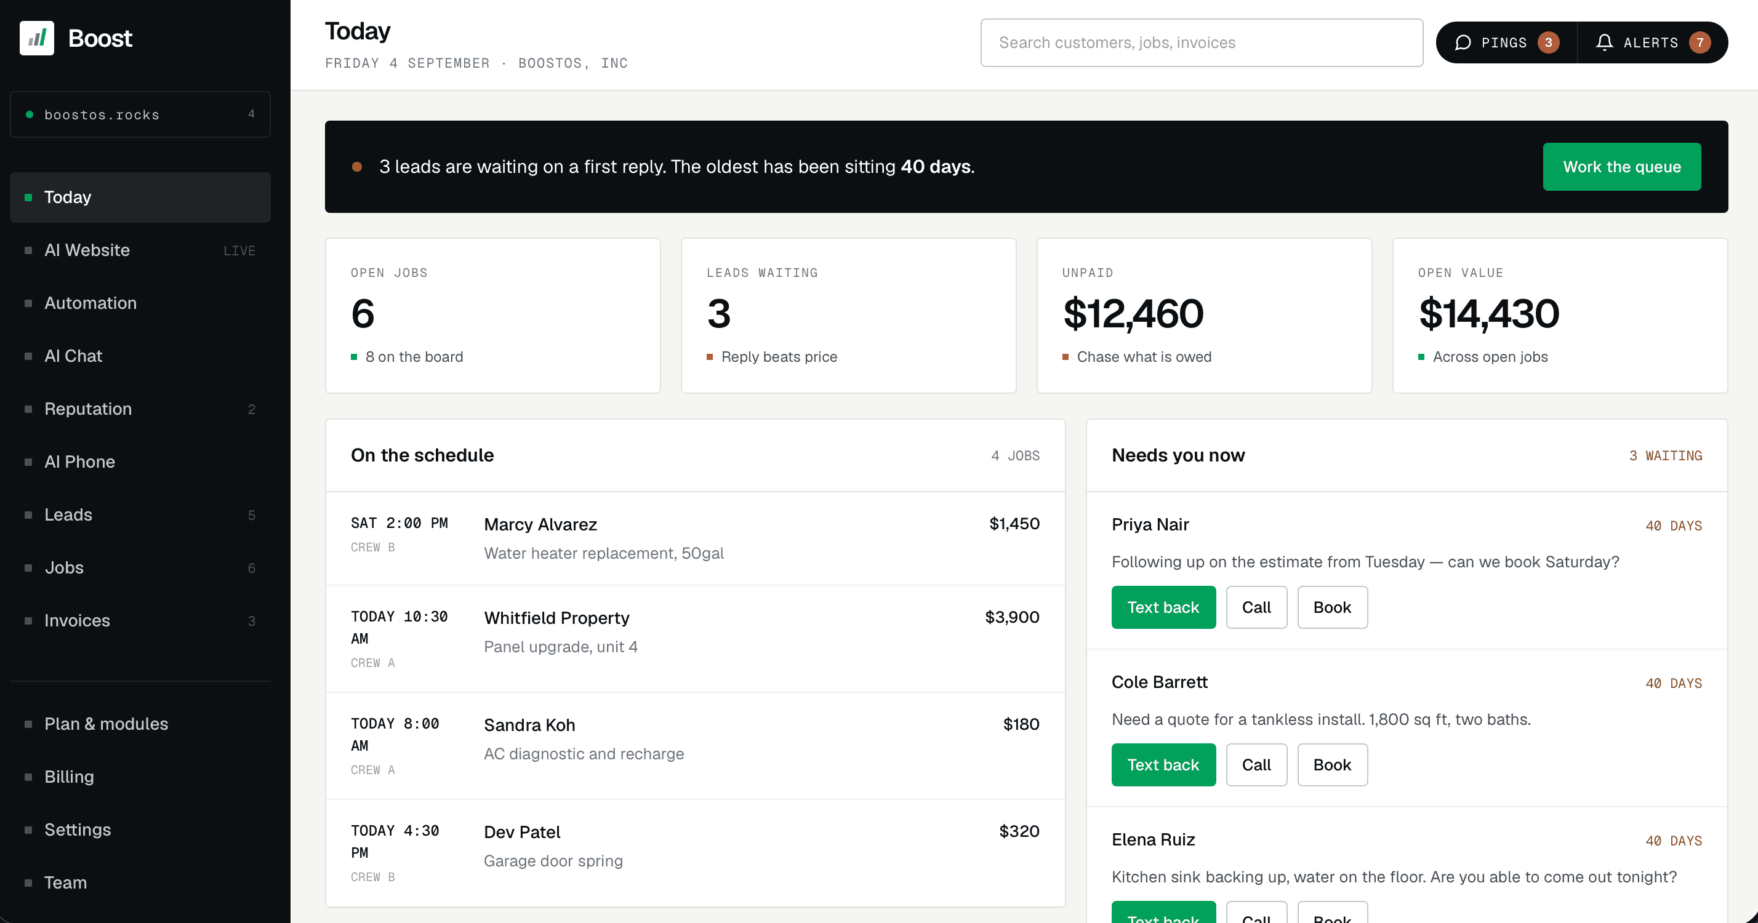Screen dimensions: 1758x923
Task: Open Reputation section
Action: click(140, 409)
